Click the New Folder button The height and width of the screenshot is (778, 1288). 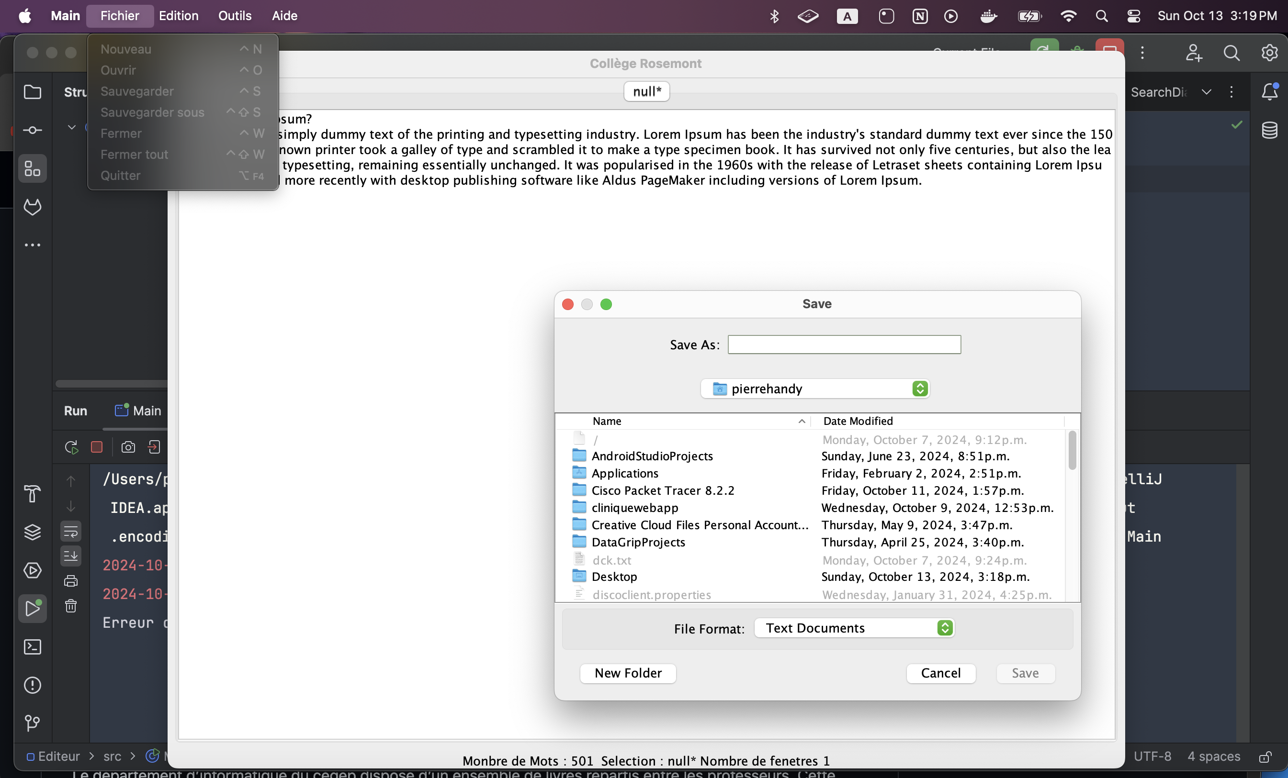click(x=628, y=673)
